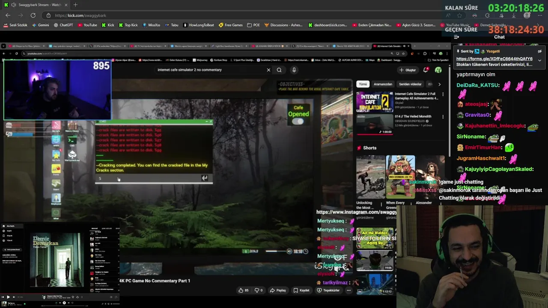
Task: Unpin the pinned chat message icon
Action: tap(539, 51)
